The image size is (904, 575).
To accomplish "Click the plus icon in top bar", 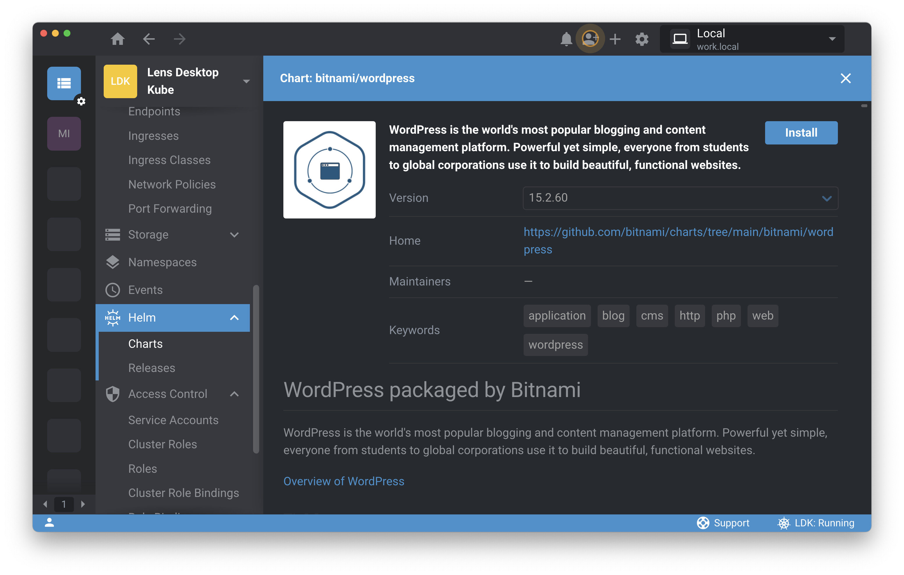I will 615,39.
